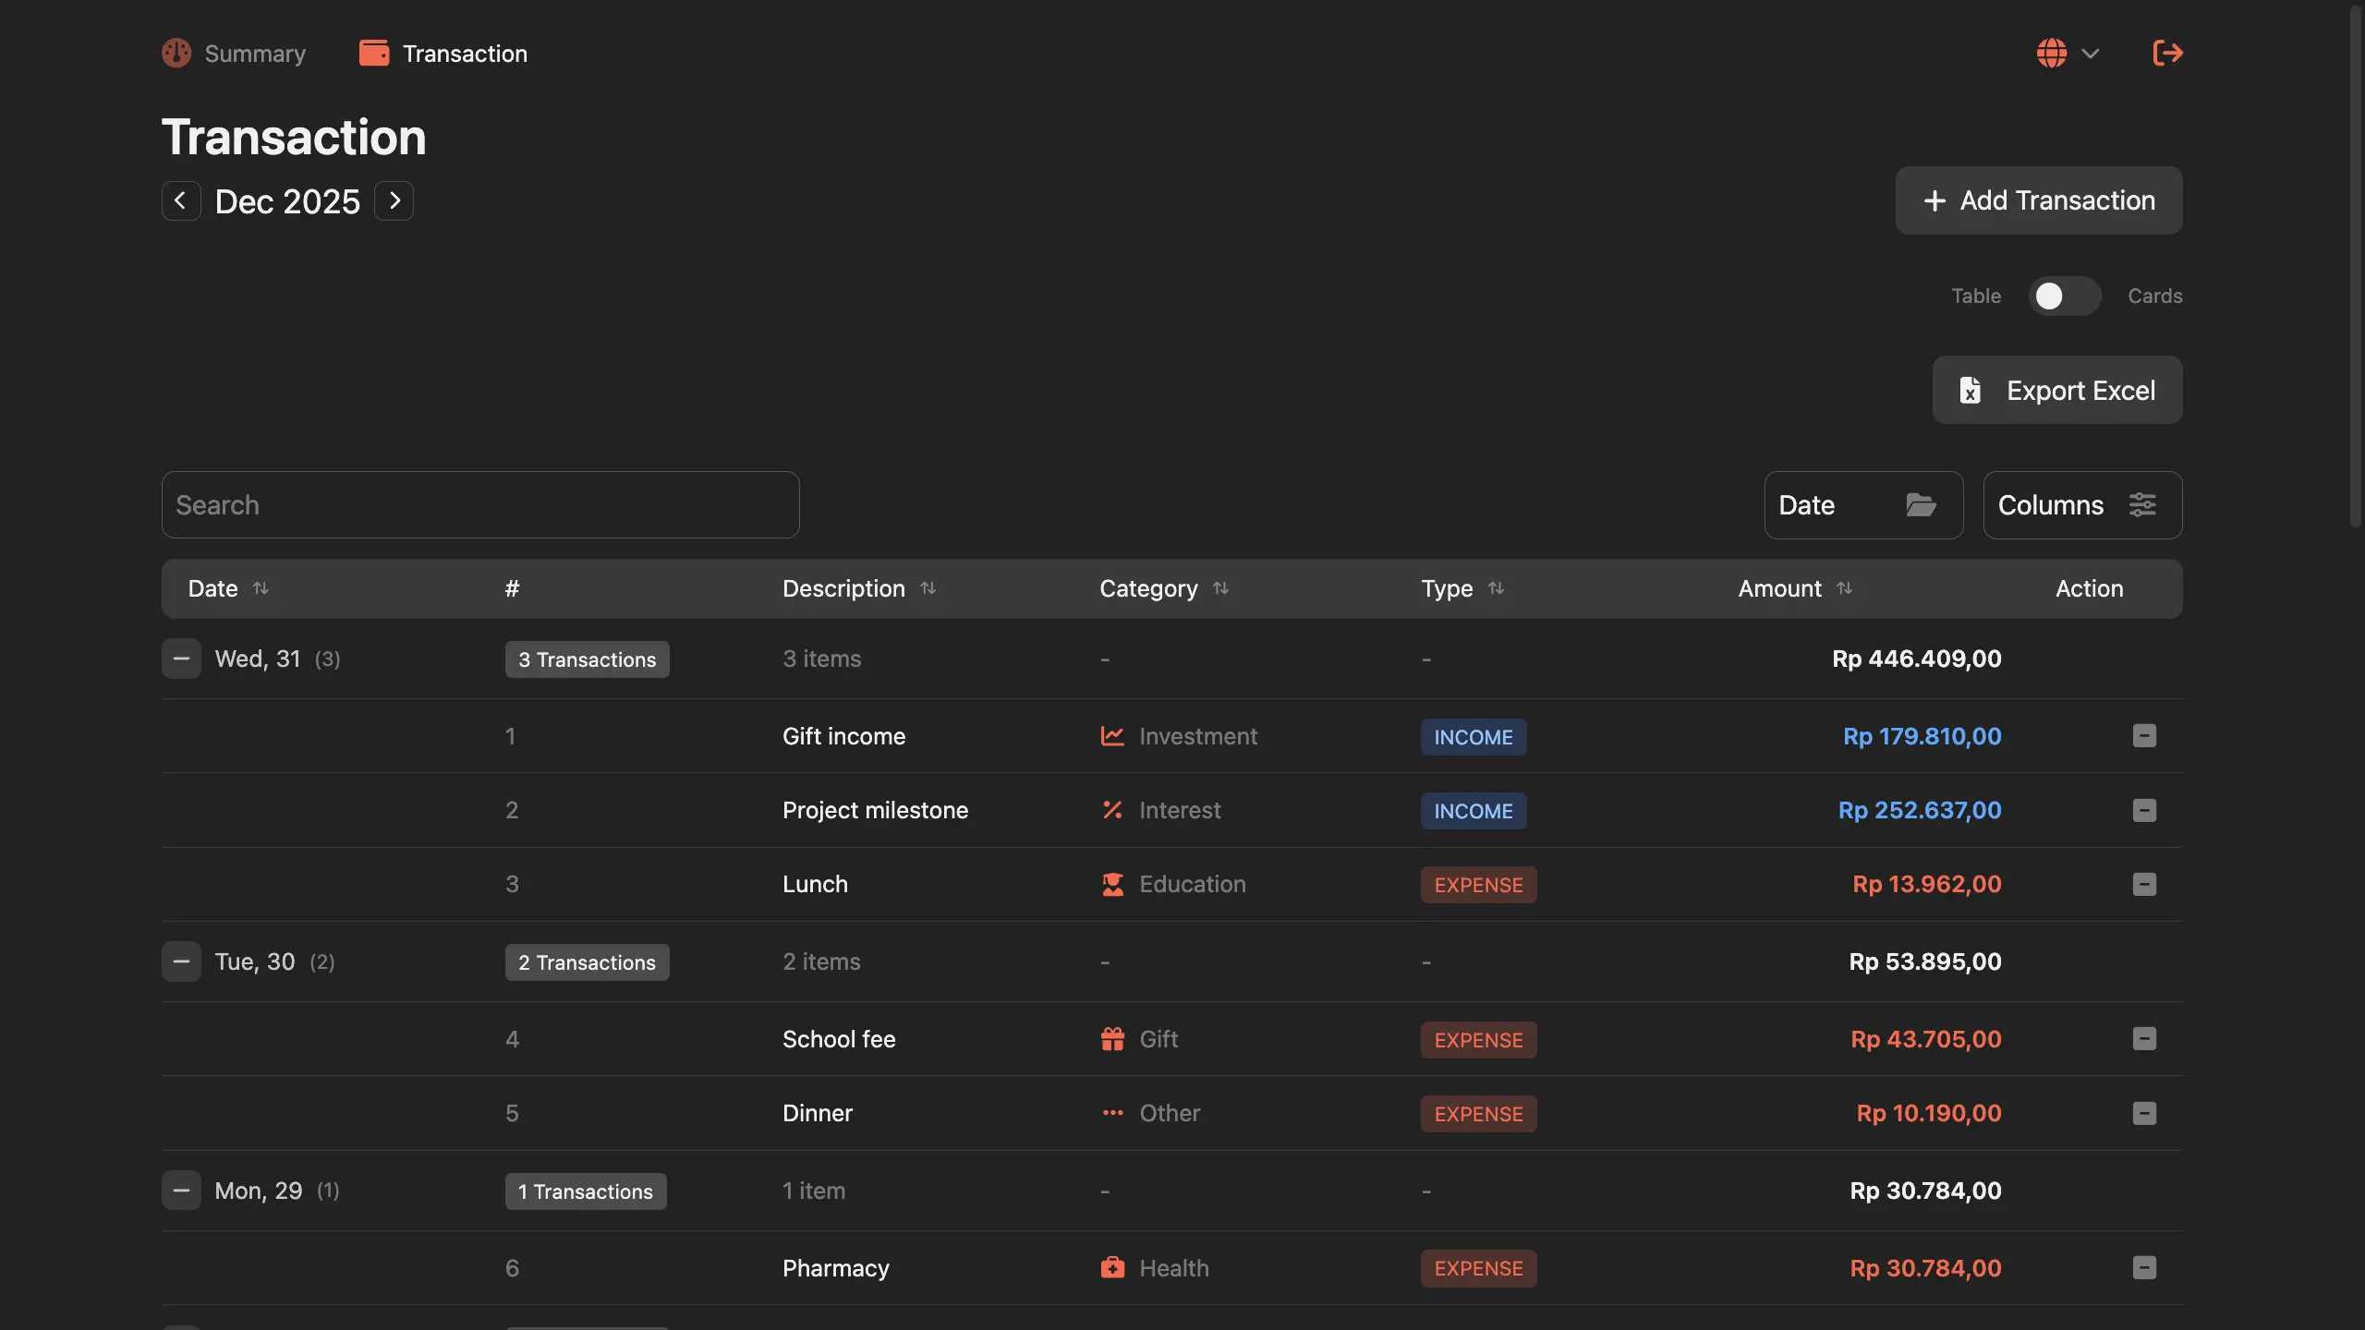Image resolution: width=2365 pixels, height=1330 pixels.
Task: Click action icon for Gift income row
Action: point(2144,736)
